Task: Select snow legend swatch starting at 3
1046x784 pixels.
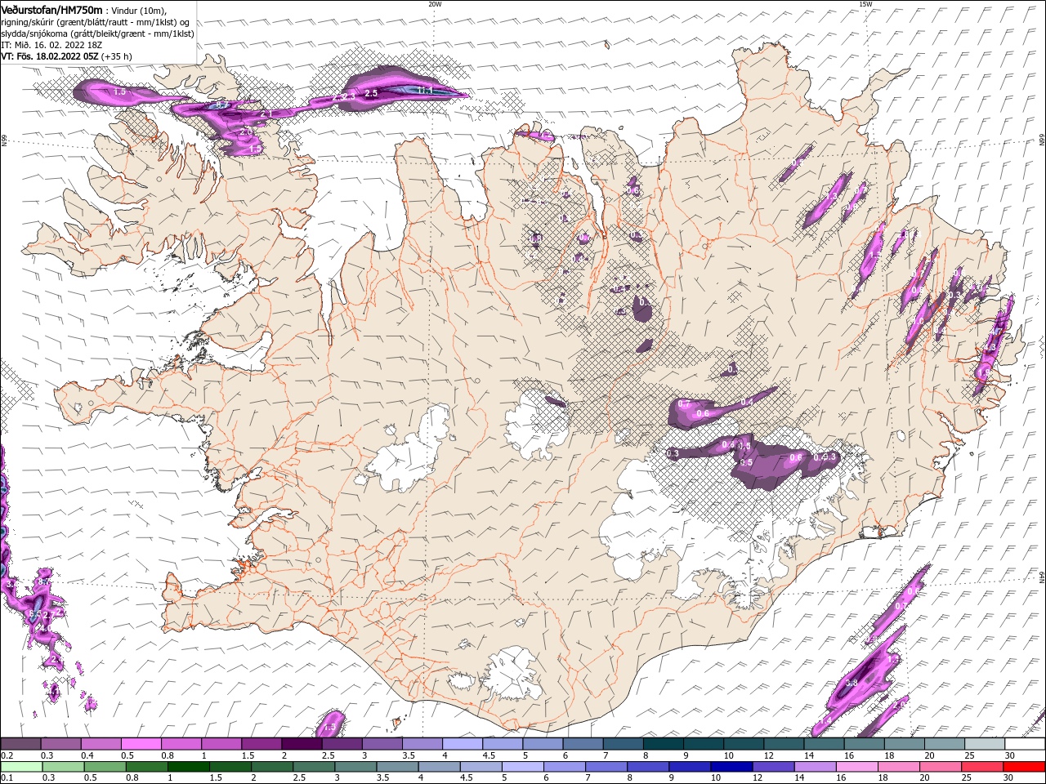Action: click(382, 744)
